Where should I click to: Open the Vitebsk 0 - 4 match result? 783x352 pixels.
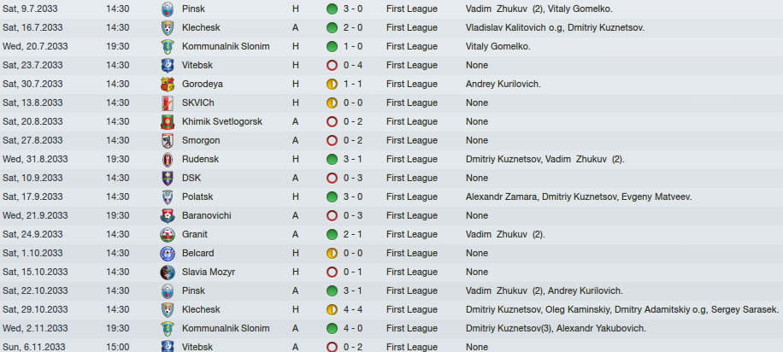[353, 66]
